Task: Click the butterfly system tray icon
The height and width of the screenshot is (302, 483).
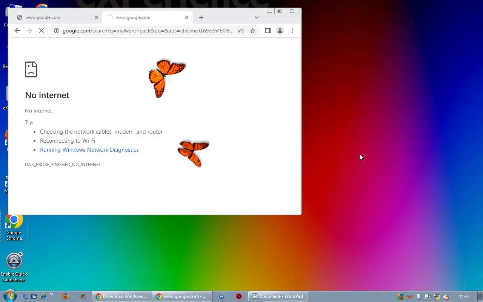Action: coord(410,297)
